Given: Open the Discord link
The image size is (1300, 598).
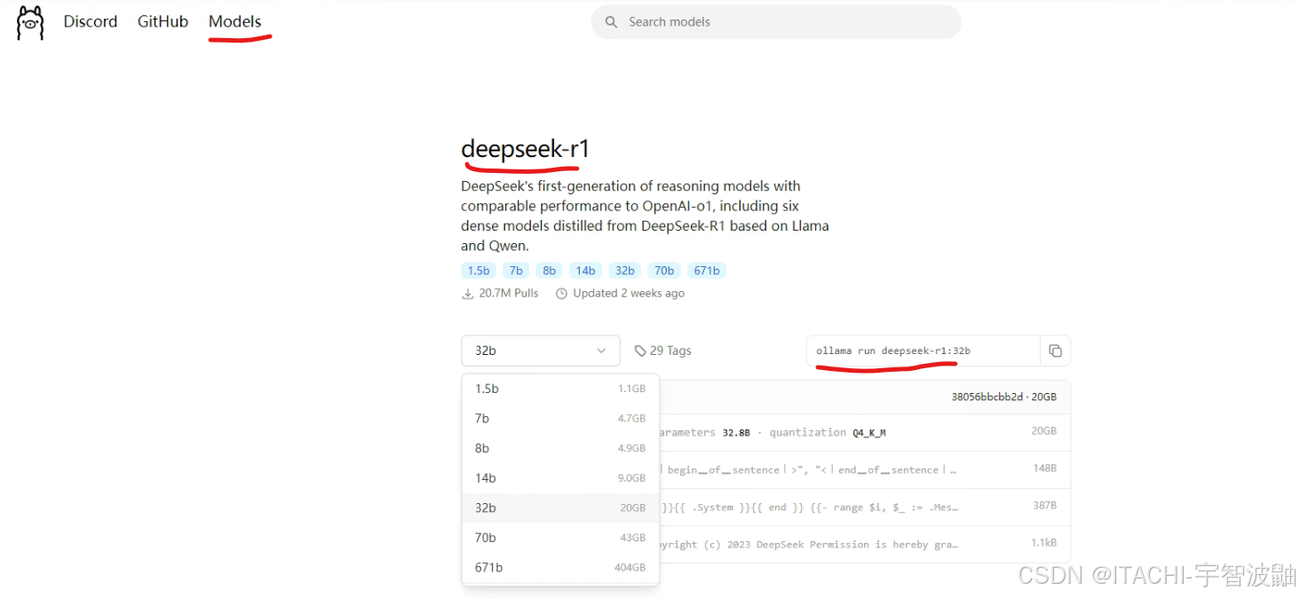Looking at the screenshot, I should [x=91, y=21].
